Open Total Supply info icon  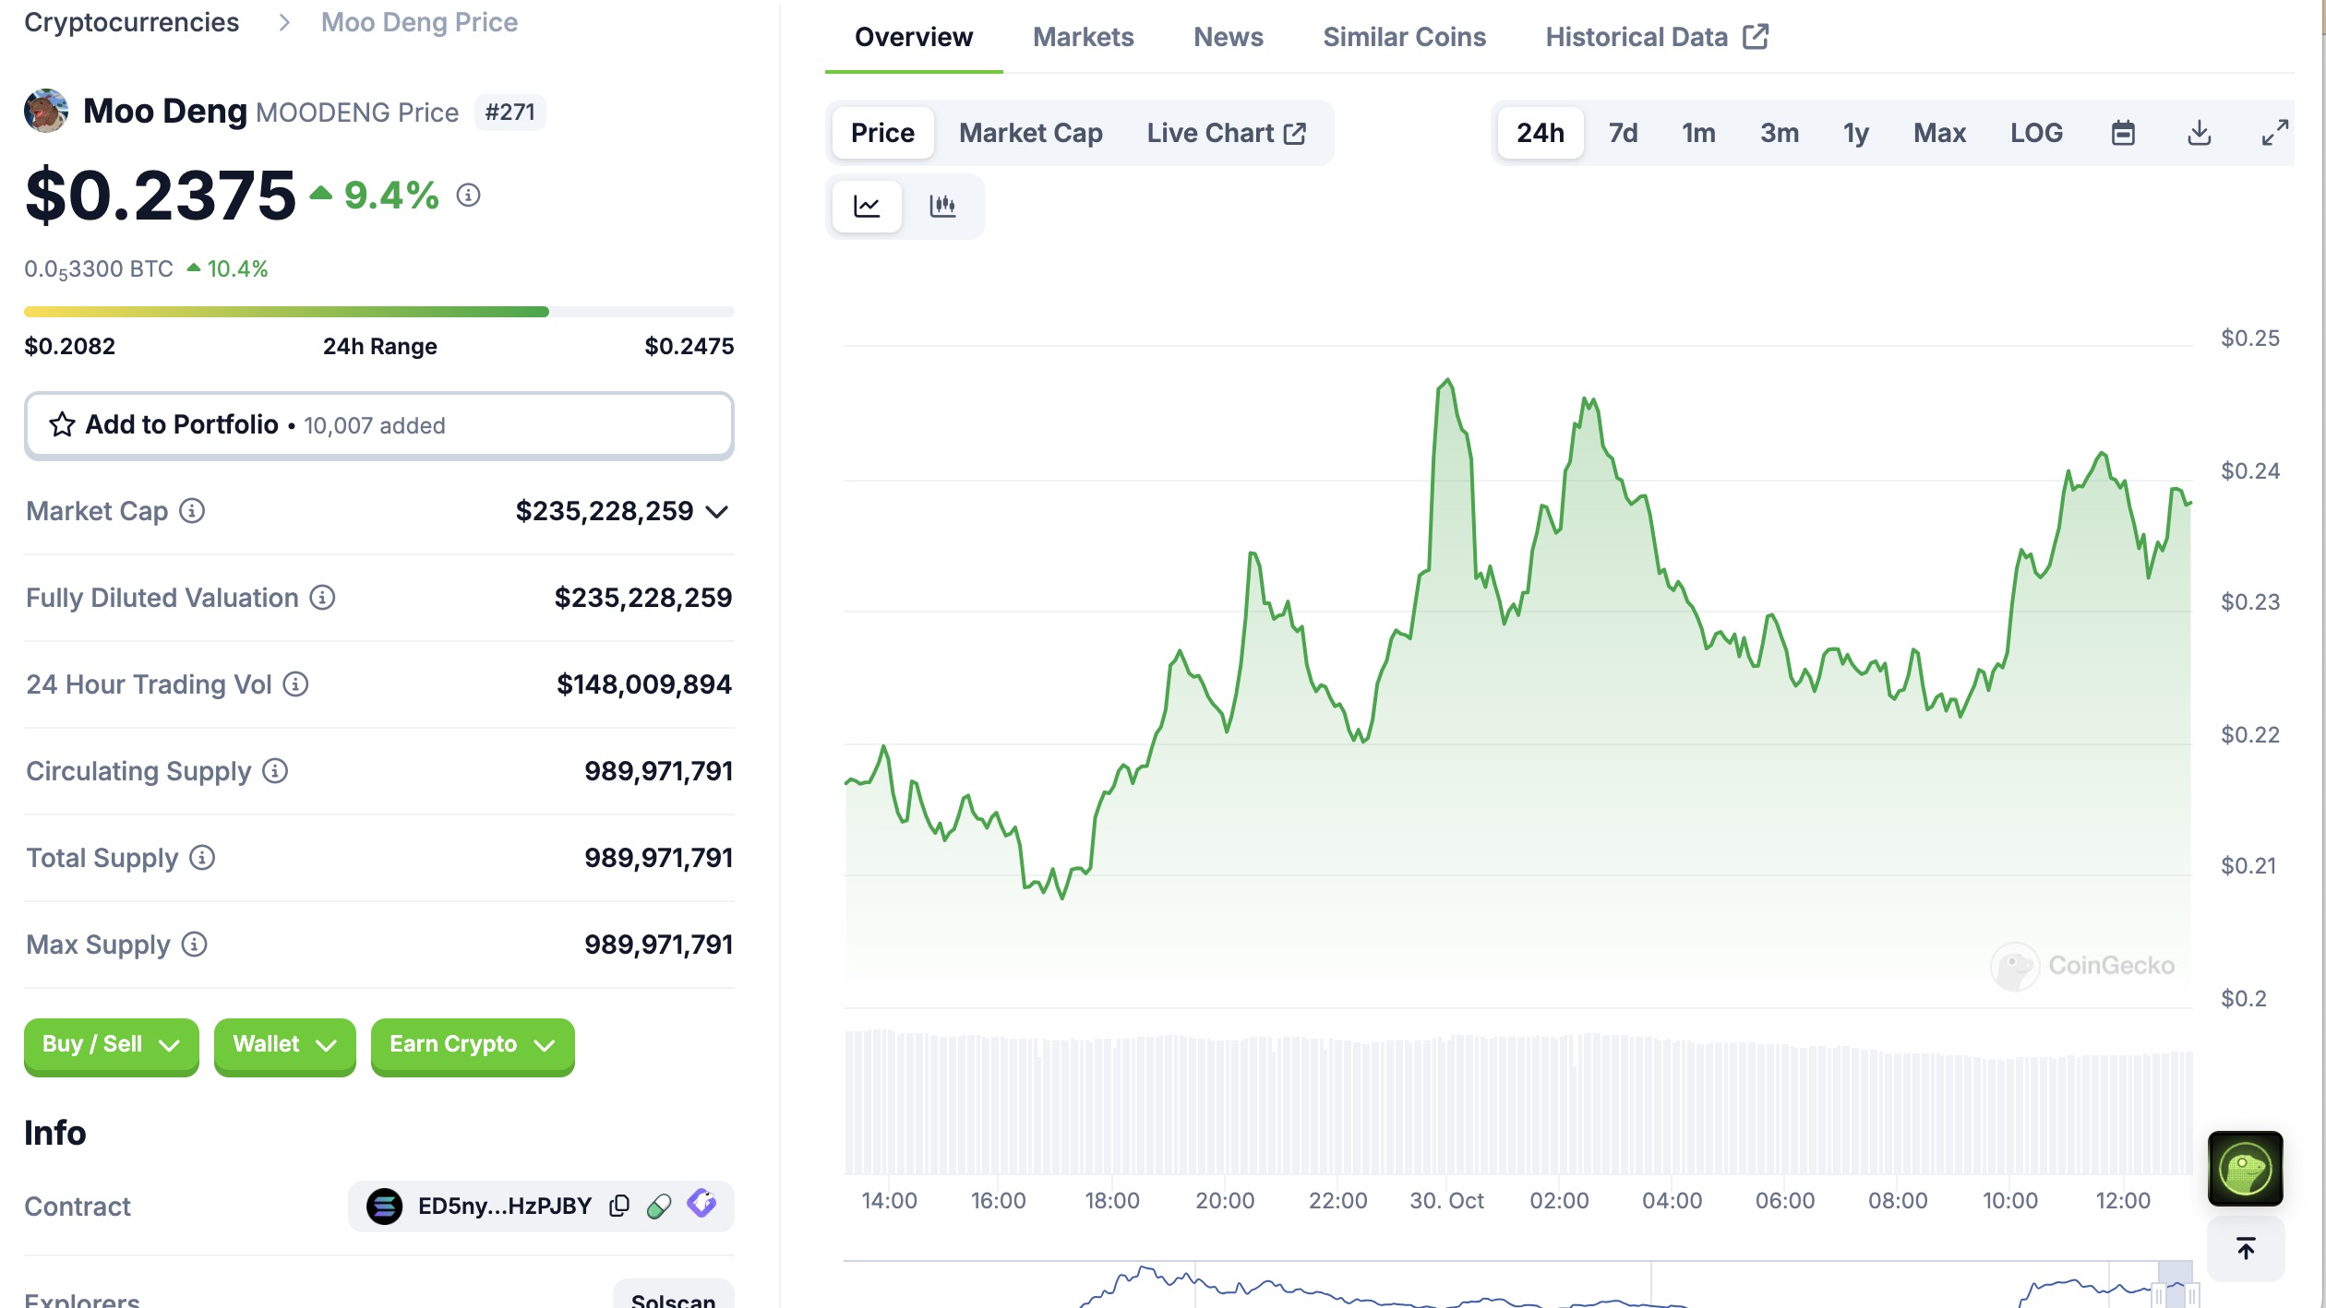(x=202, y=857)
